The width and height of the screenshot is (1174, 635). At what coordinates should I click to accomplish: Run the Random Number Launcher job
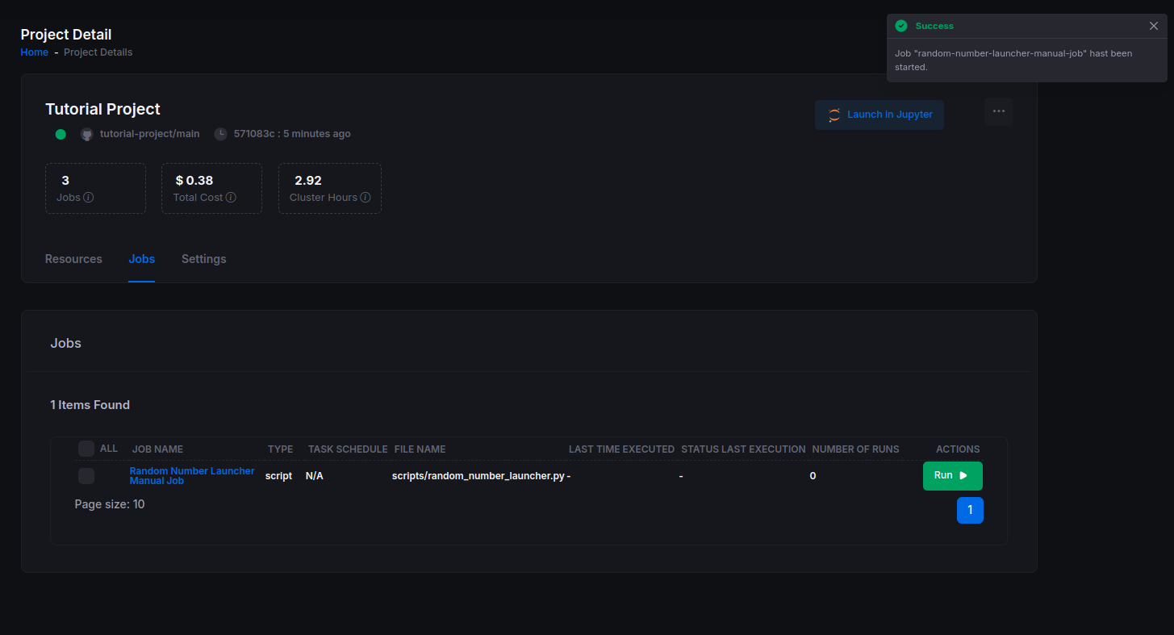(952, 476)
